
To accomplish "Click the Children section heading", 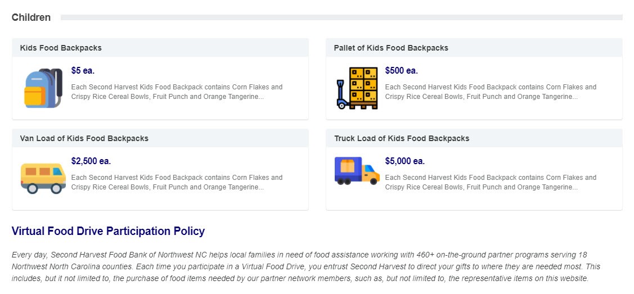I will pos(31,17).
